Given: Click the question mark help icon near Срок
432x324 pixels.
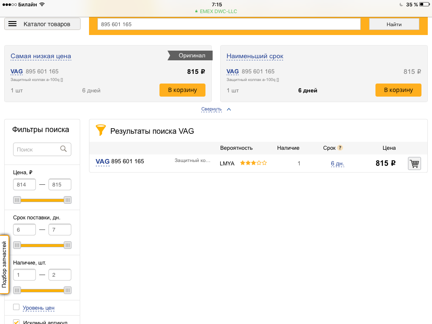Looking at the screenshot, I should coord(340,148).
